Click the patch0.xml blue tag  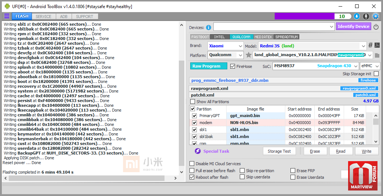coord(365,95)
